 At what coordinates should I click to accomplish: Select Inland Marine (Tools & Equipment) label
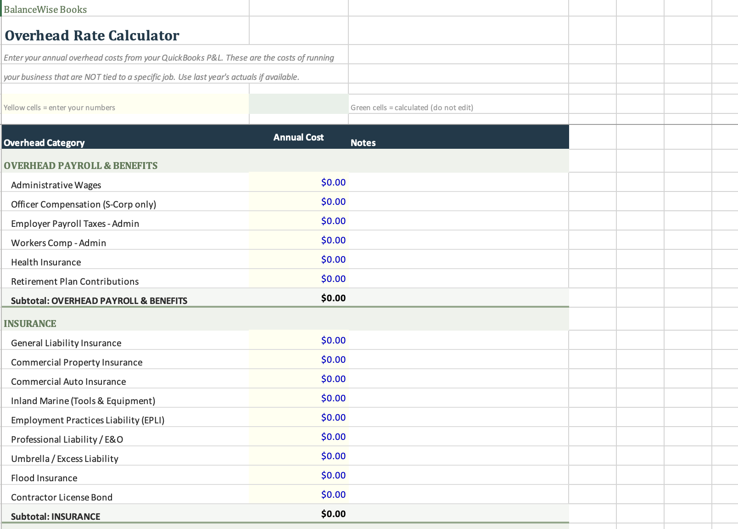point(83,401)
